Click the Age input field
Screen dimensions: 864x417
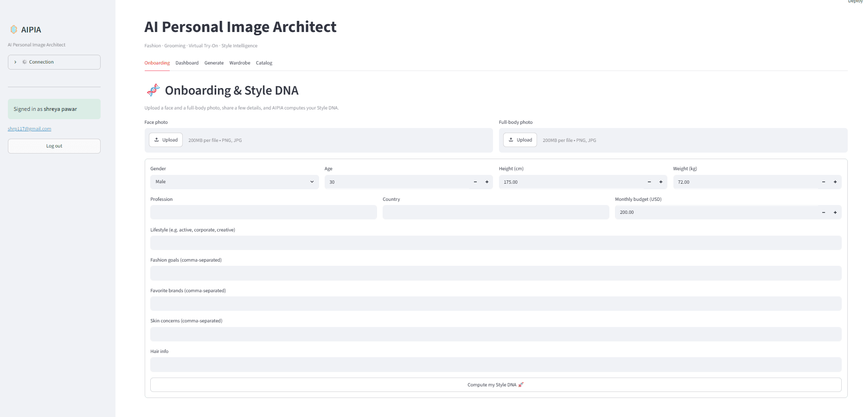397,182
